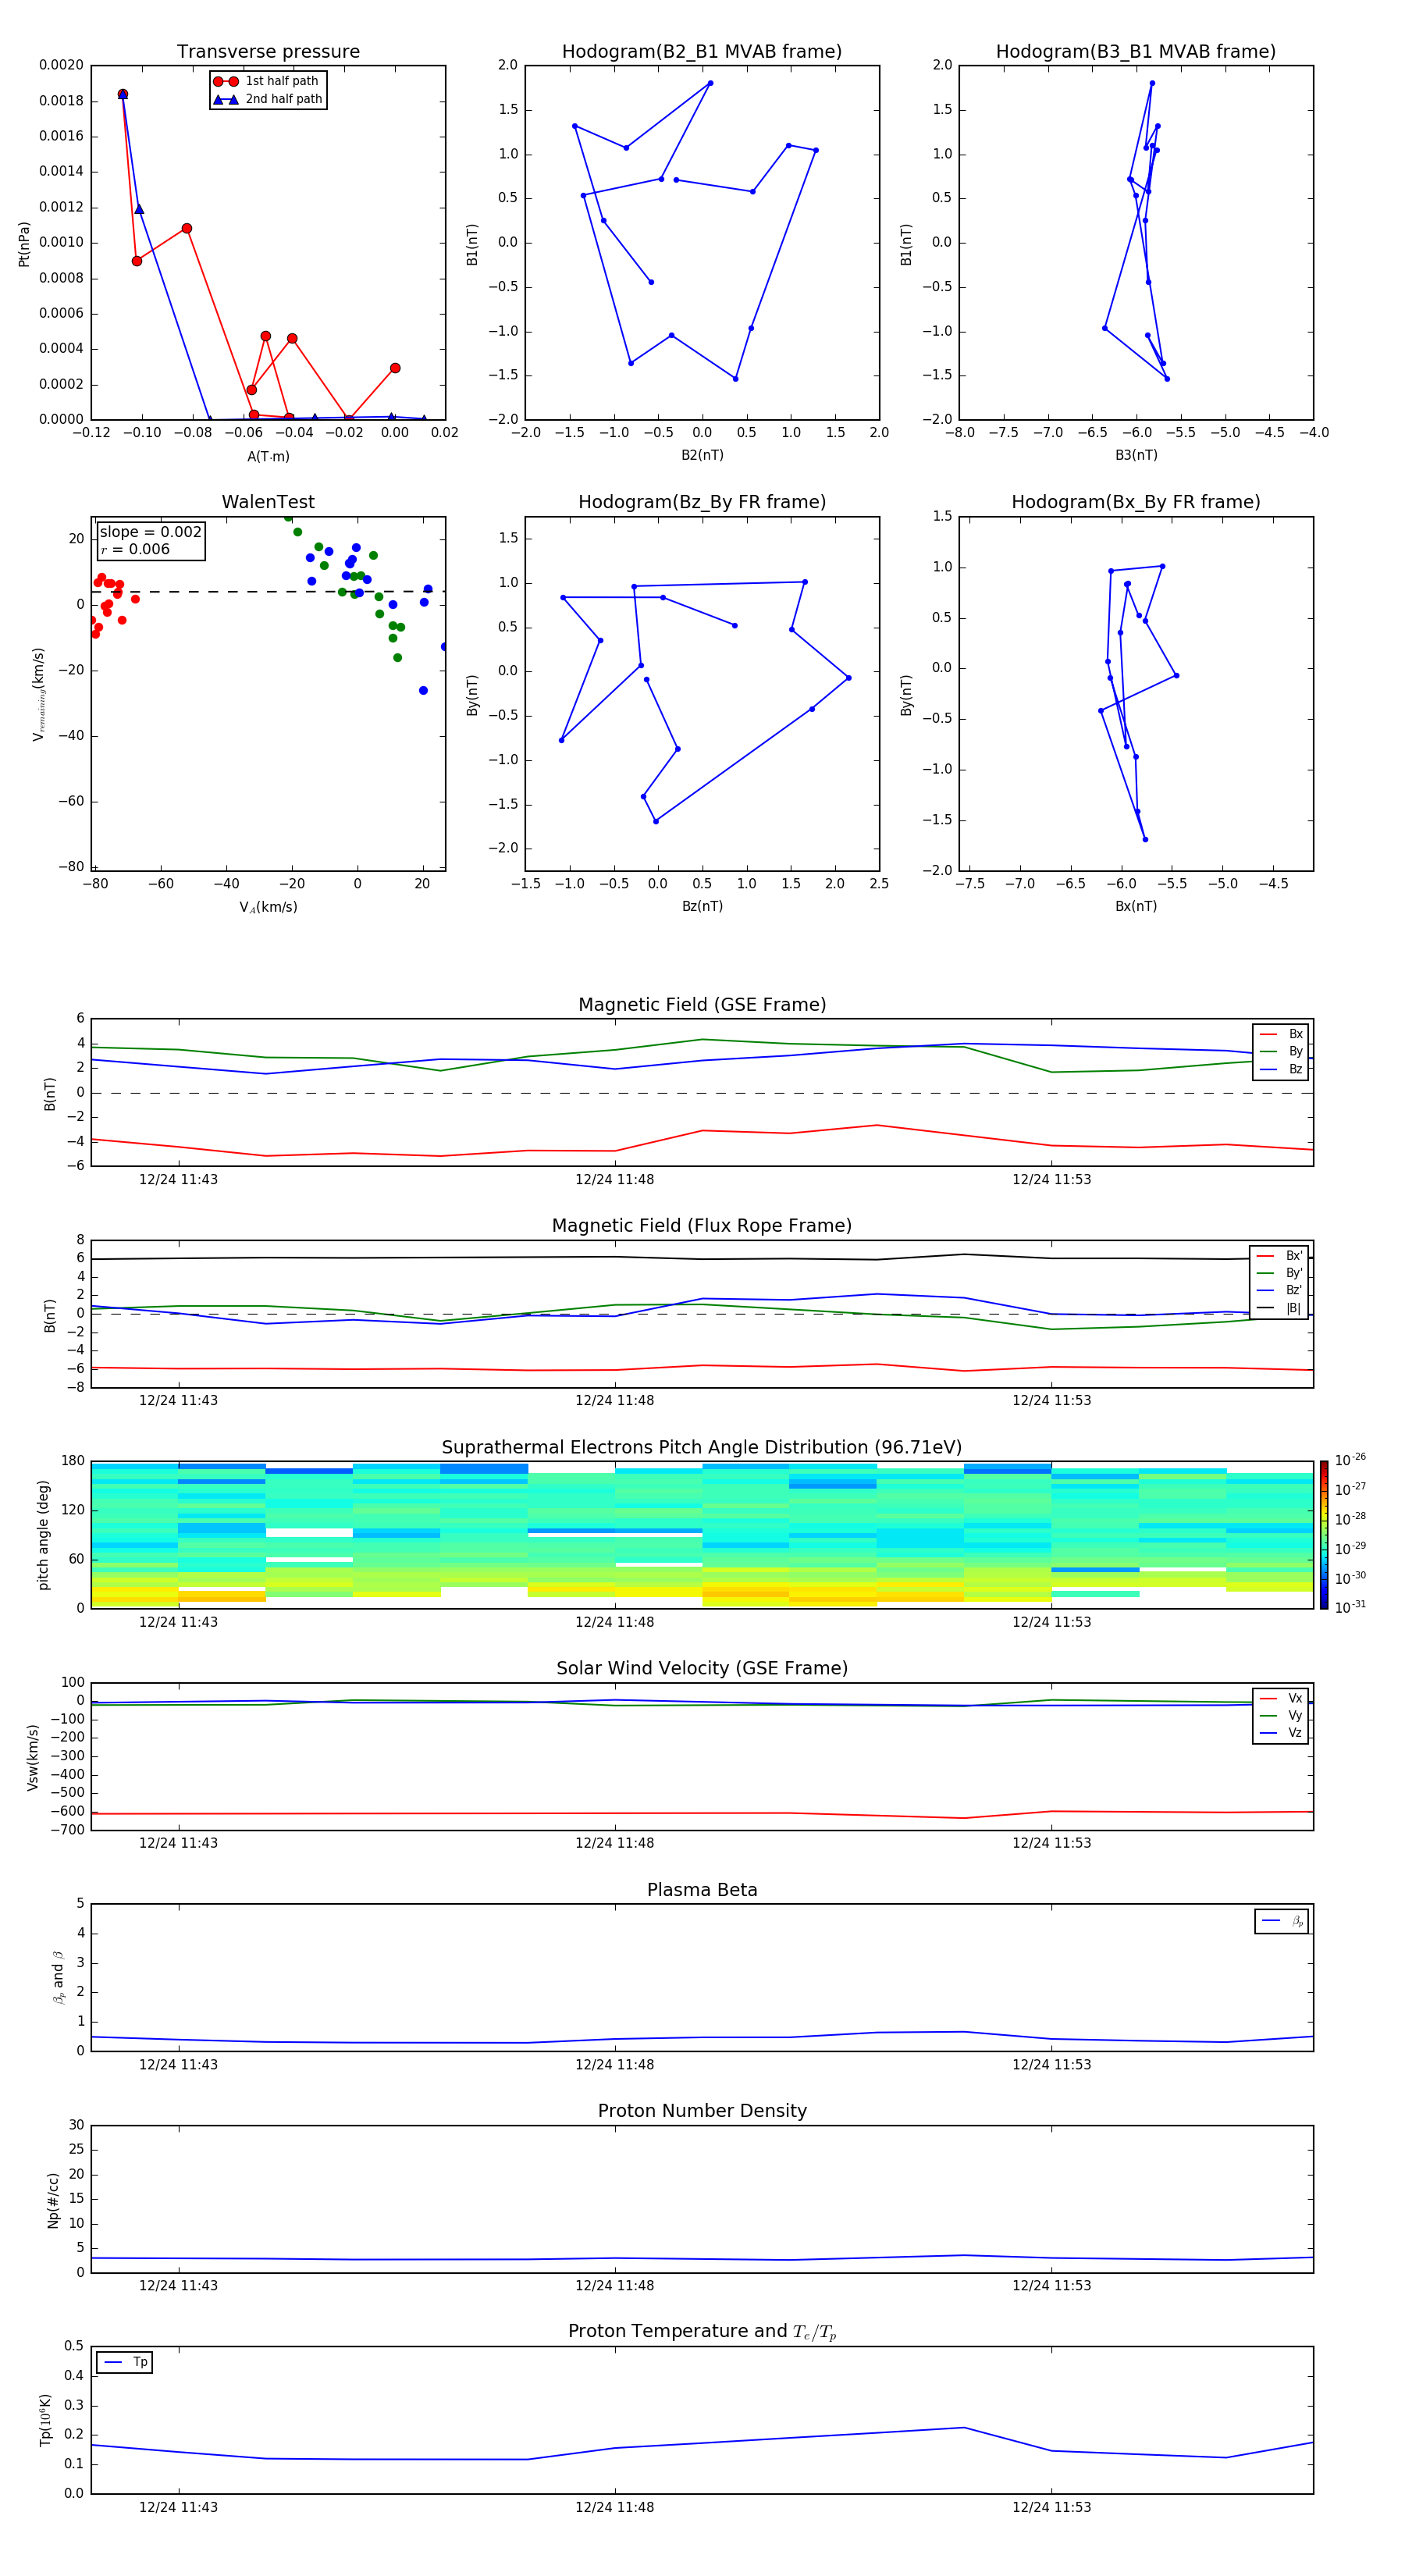Click '12/24 11:53' tick in Solar Wind plot
The width and height of the screenshot is (1405, 2576).
(1051, 1843)
